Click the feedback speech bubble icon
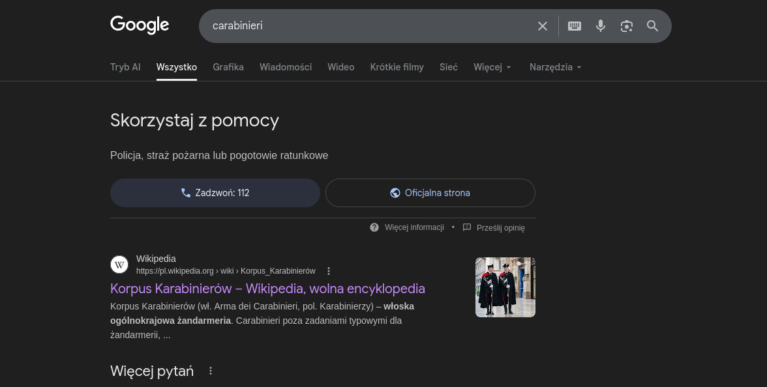The height and width of the screenshot is (387, 767). [x=467, y=227]
